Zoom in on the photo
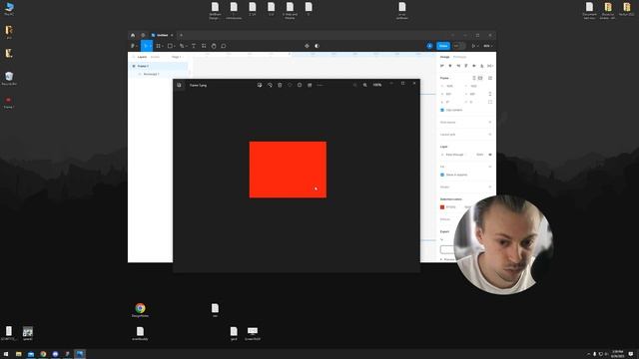This screenshot has height=359, width=639. point(365,85)
